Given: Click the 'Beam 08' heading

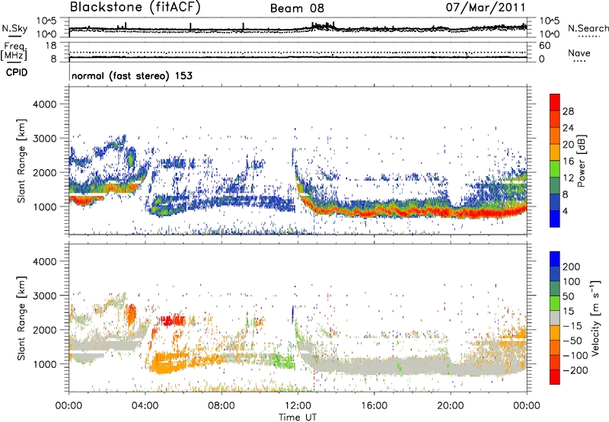Looking at the screenshot, I should coord(297,8).
